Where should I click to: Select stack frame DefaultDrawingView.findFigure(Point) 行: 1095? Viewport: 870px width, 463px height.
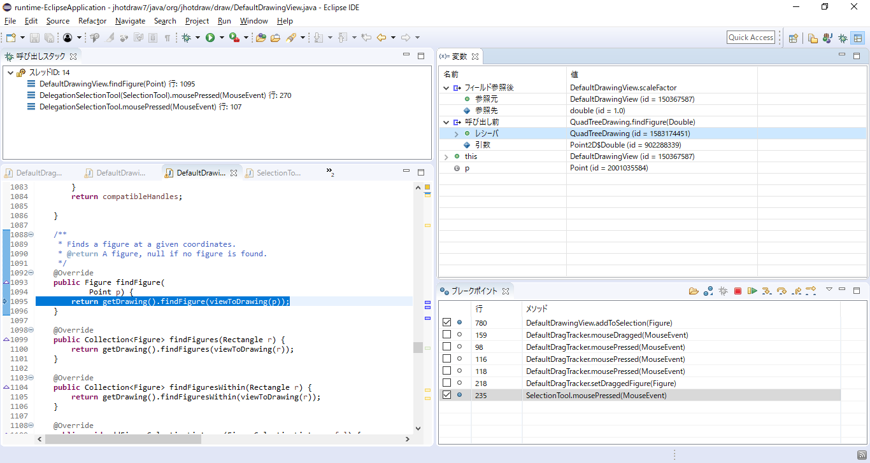coord(117,84)
